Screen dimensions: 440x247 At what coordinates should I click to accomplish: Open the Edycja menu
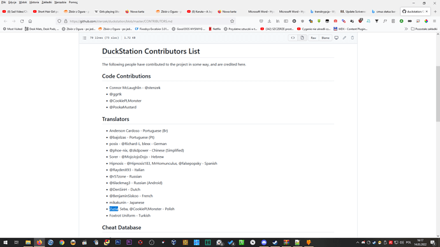[12, 3]
